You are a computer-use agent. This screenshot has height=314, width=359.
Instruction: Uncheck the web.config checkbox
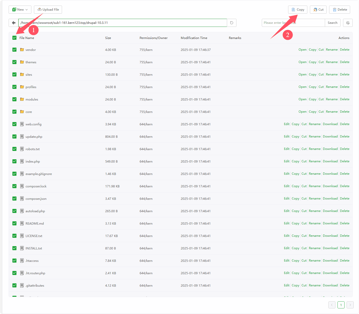pyautogui.click(x=14, y=124)
